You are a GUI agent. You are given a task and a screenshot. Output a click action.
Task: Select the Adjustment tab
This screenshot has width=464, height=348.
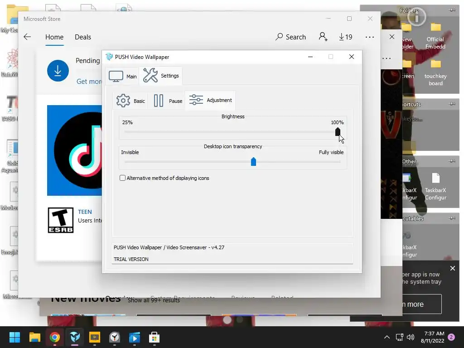210,100
